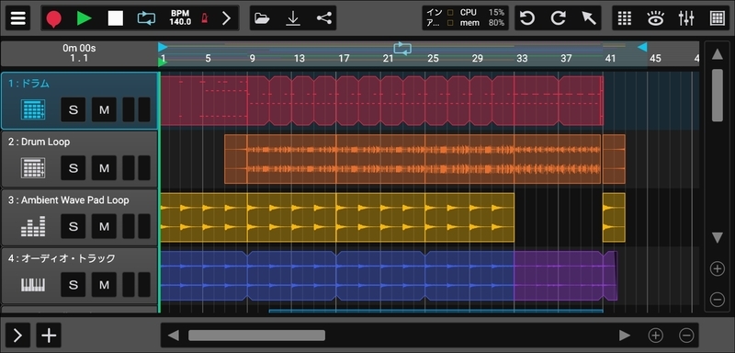Select the オーディオ・トラック track name

(x=62, y=258)
